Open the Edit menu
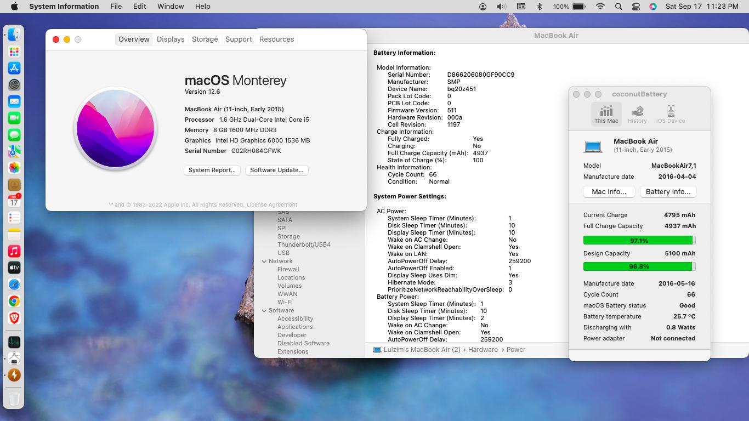The image size is (749, 421). point(140,7)
